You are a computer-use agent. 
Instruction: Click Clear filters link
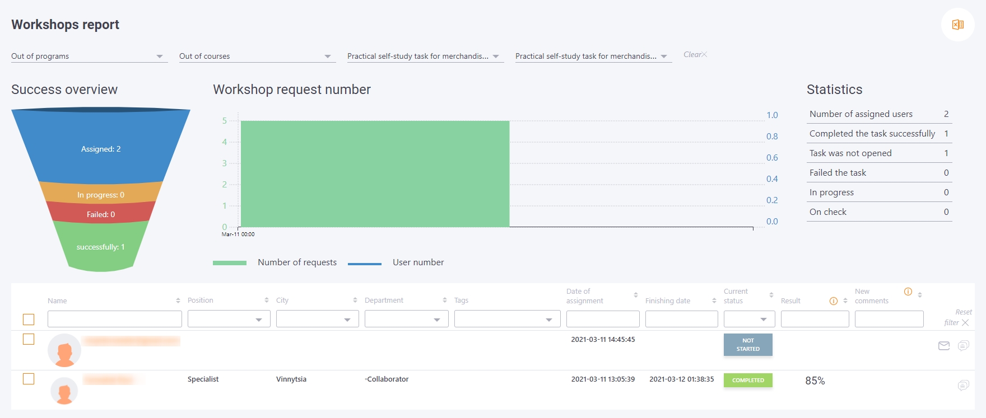pos(695,54)
